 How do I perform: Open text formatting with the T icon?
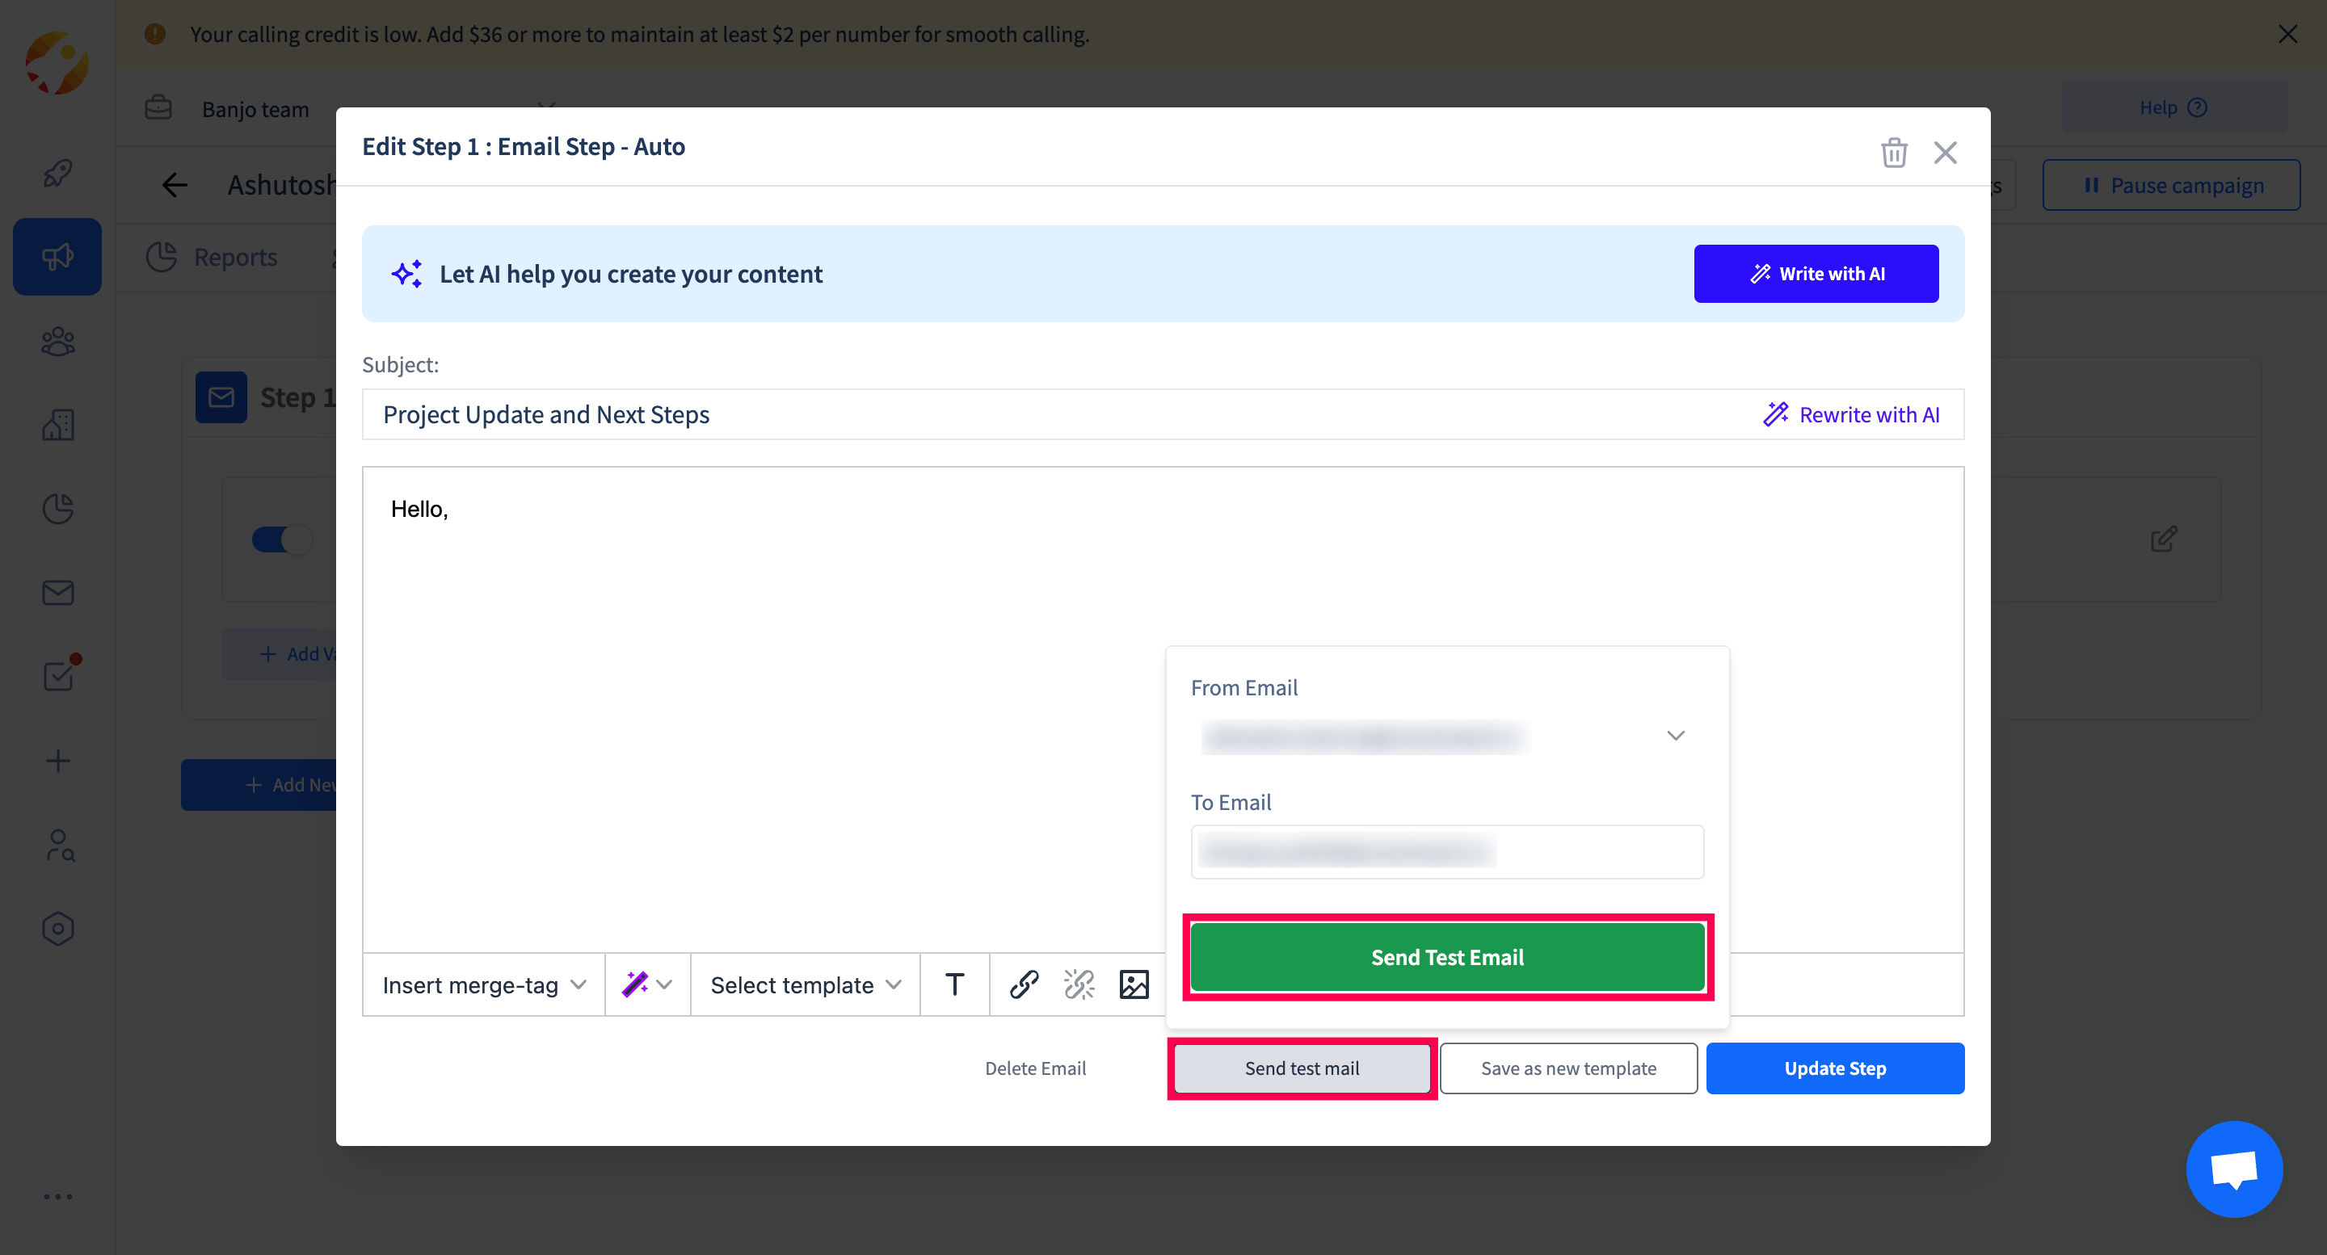tap(954, 984)
